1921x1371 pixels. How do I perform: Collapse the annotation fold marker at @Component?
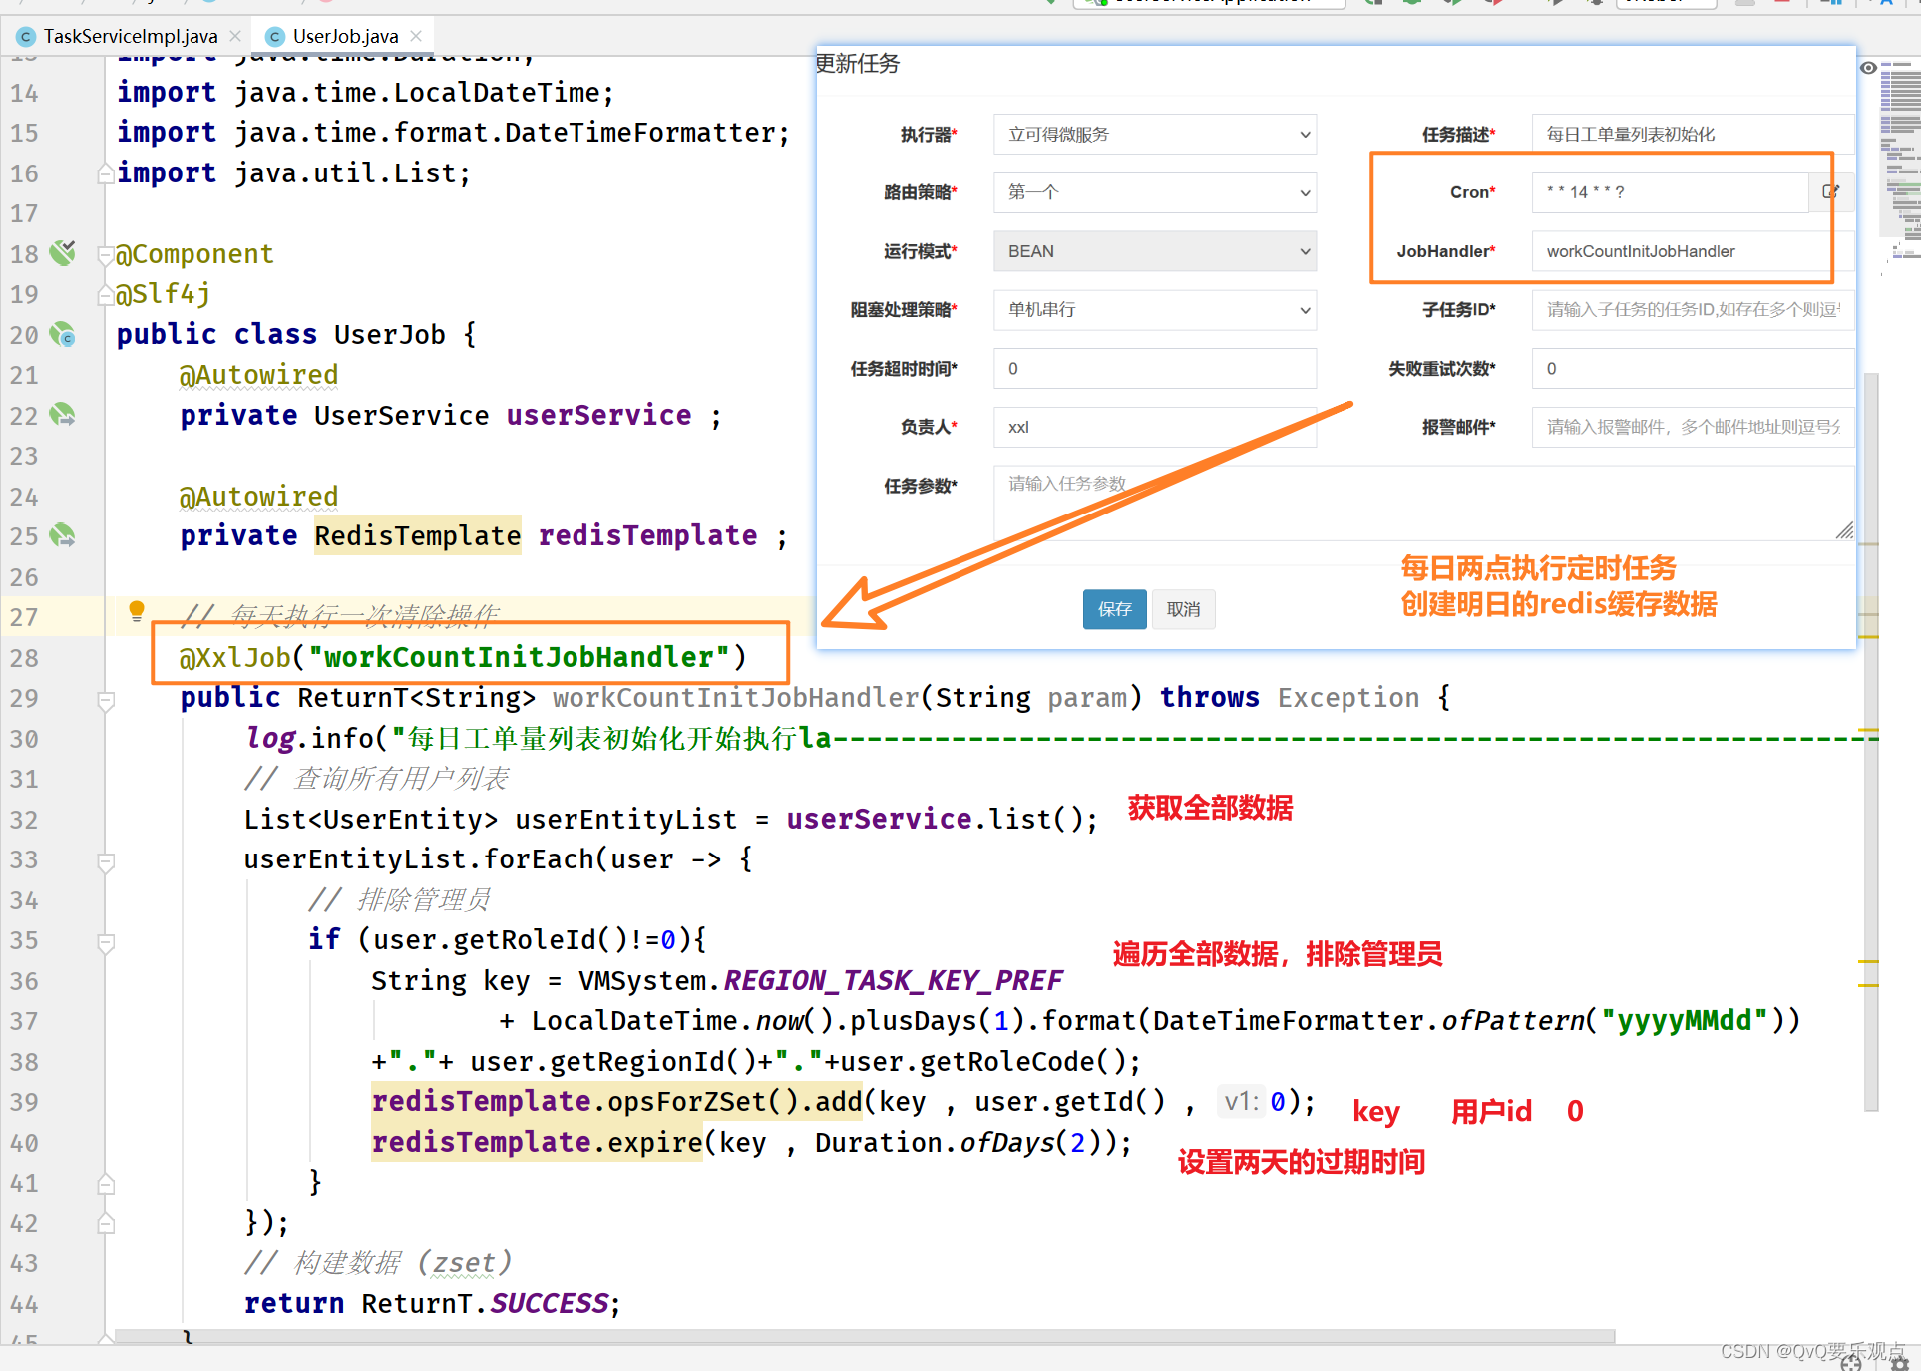click(x=105, y=255)
